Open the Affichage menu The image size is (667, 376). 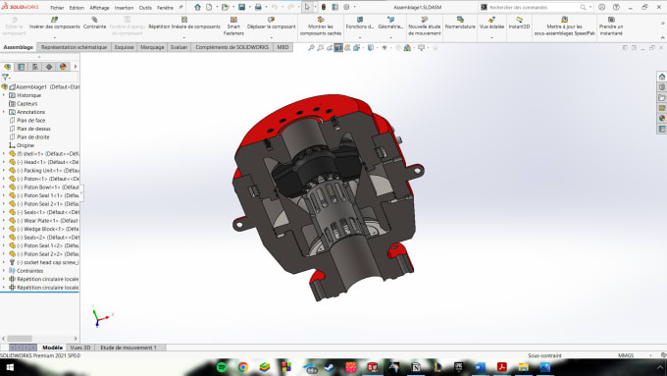tap(99, 8)
